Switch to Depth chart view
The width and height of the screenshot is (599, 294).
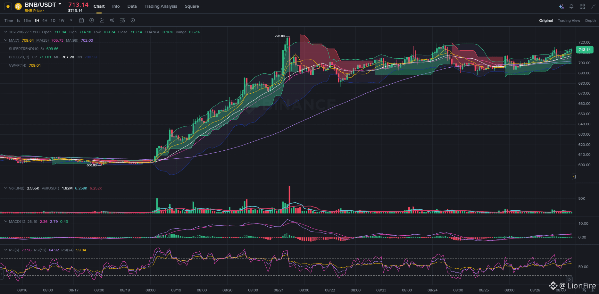pos(590,21)
